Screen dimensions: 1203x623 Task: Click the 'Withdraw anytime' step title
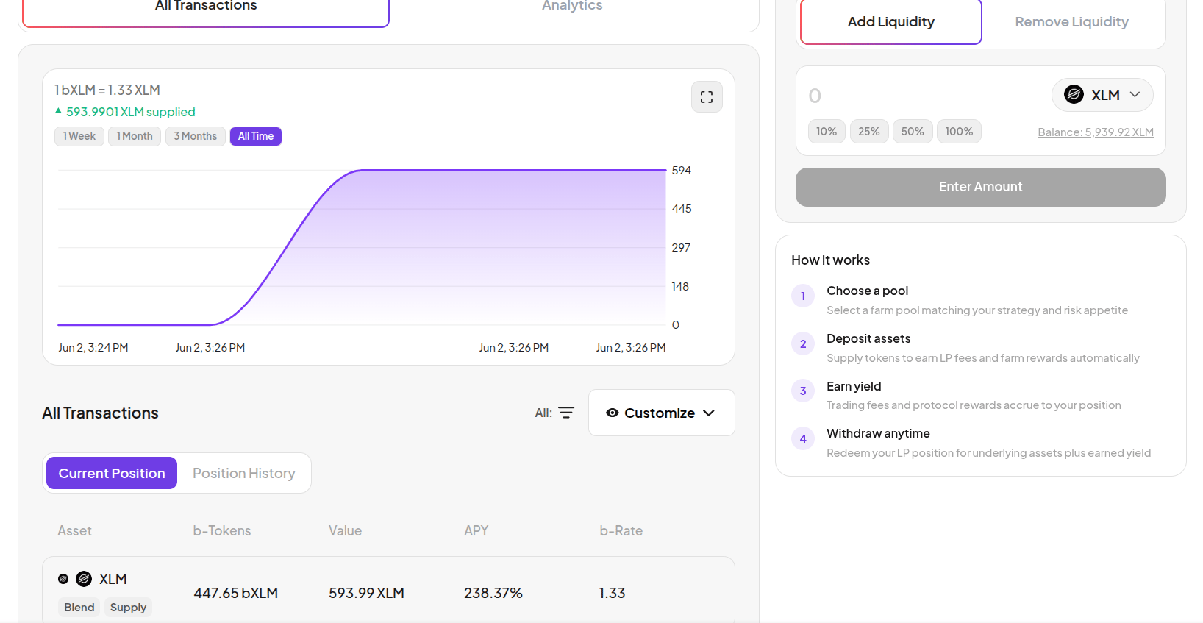click(878, 433)
